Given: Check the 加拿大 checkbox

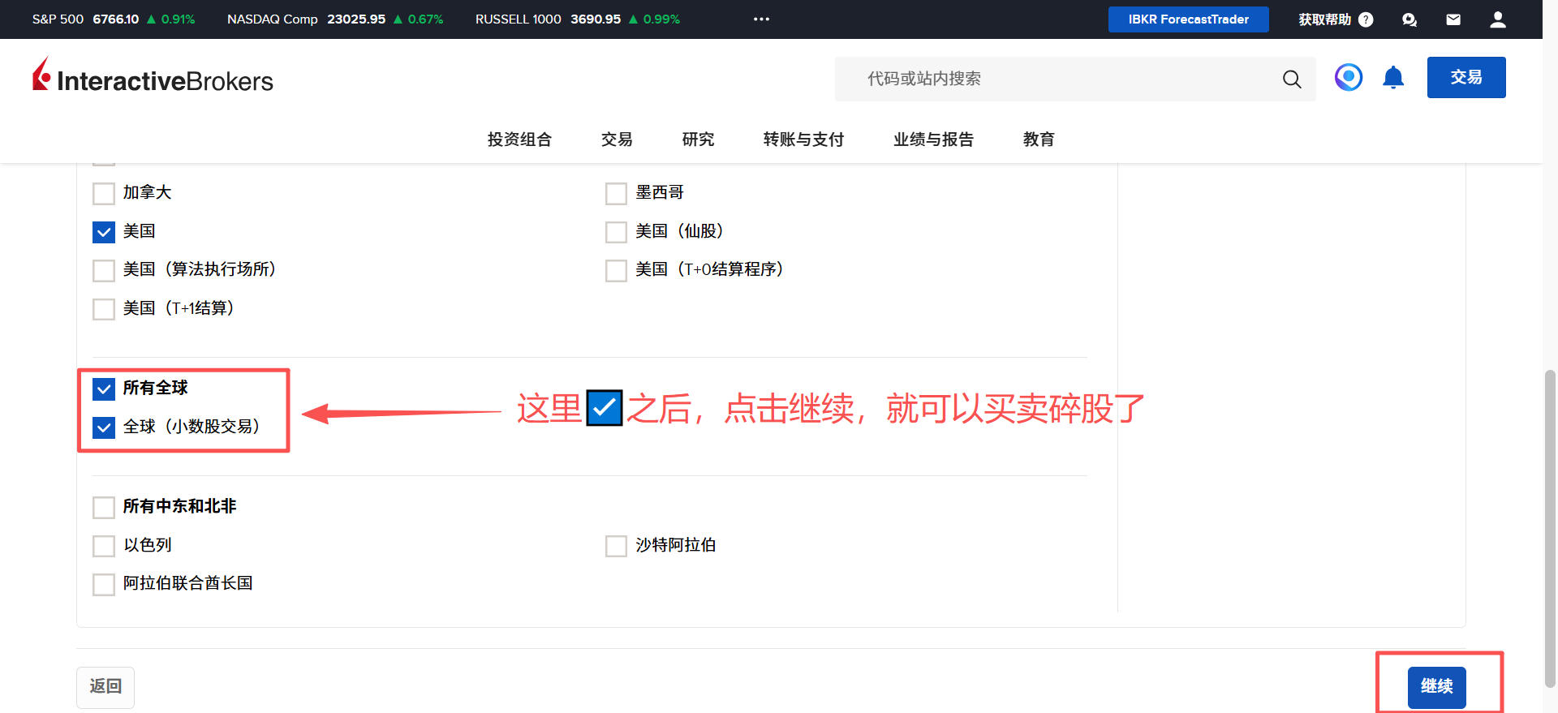Looking at the screenshot, I should click(x=104, y=193).
